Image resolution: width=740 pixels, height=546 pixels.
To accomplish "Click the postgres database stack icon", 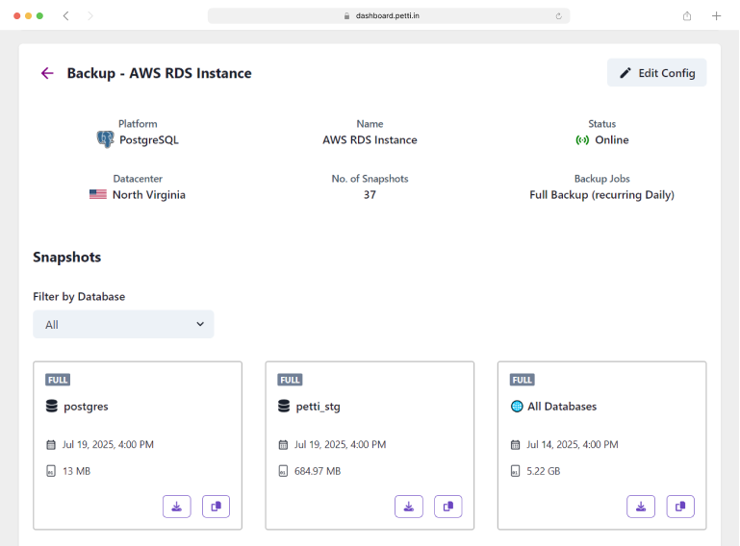I will (51, 406).
